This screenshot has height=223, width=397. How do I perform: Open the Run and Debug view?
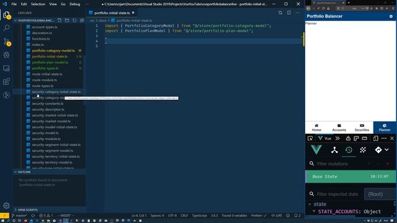(6, 55)
